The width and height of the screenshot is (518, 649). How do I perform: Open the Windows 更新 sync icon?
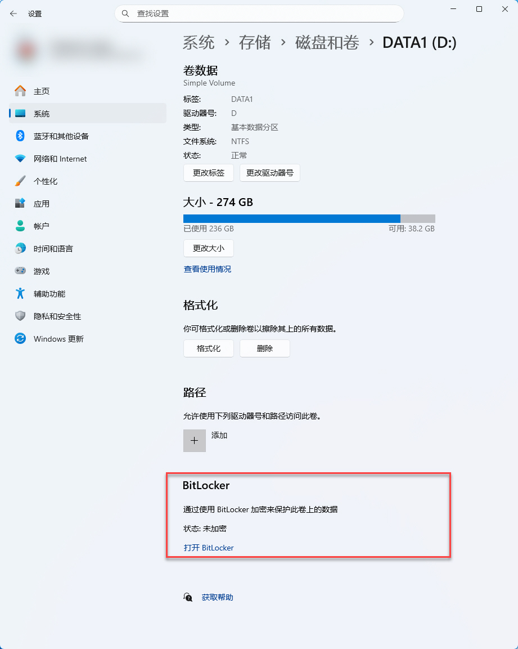coord(20,339)
